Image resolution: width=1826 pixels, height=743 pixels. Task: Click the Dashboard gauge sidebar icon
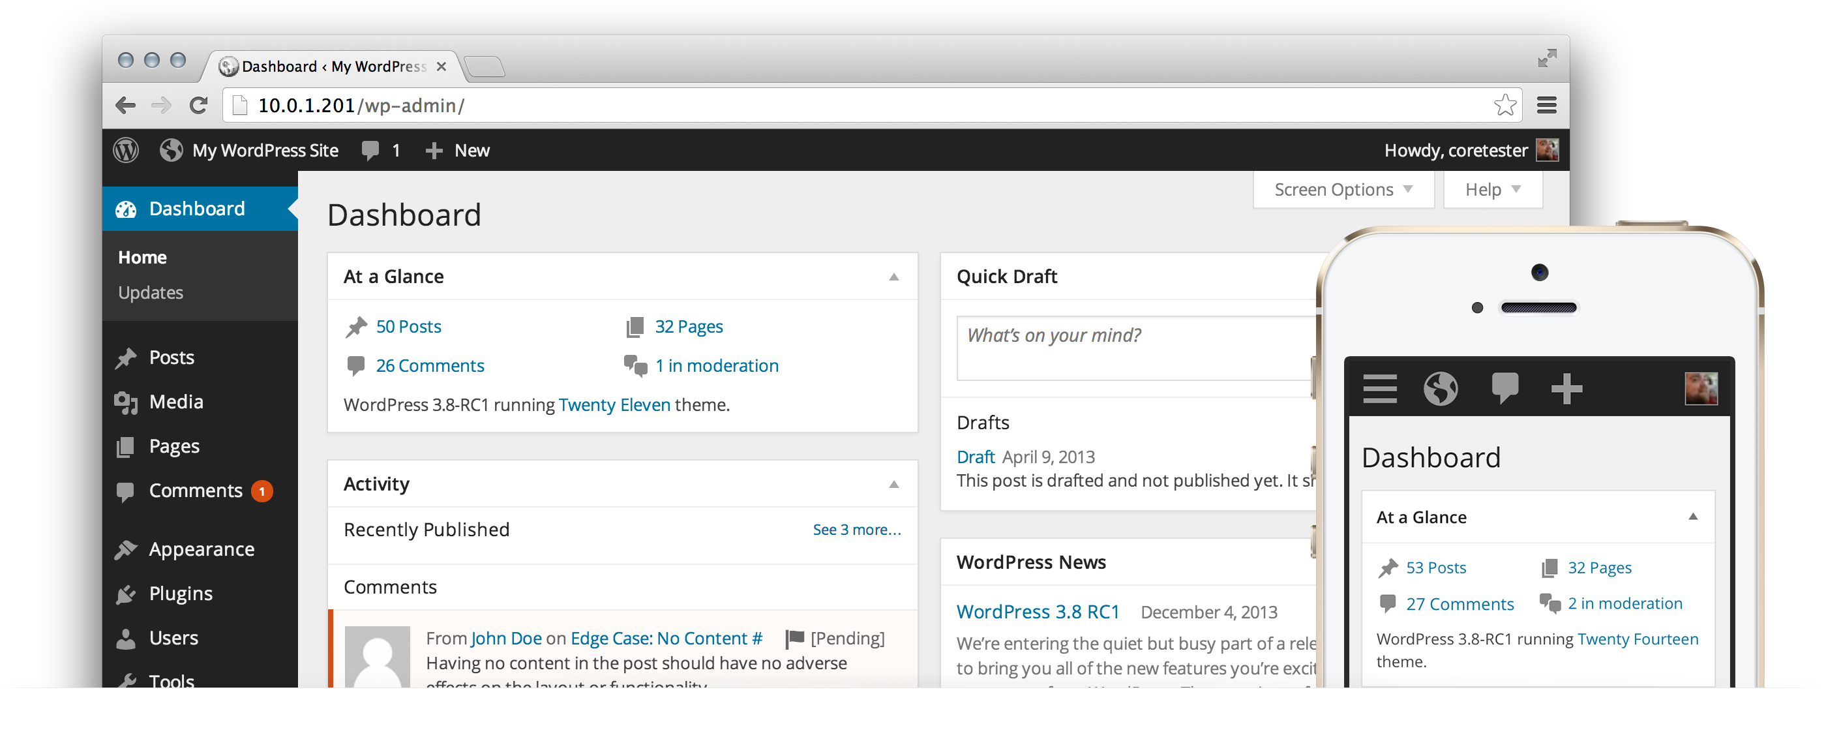[x=125, y=209]
